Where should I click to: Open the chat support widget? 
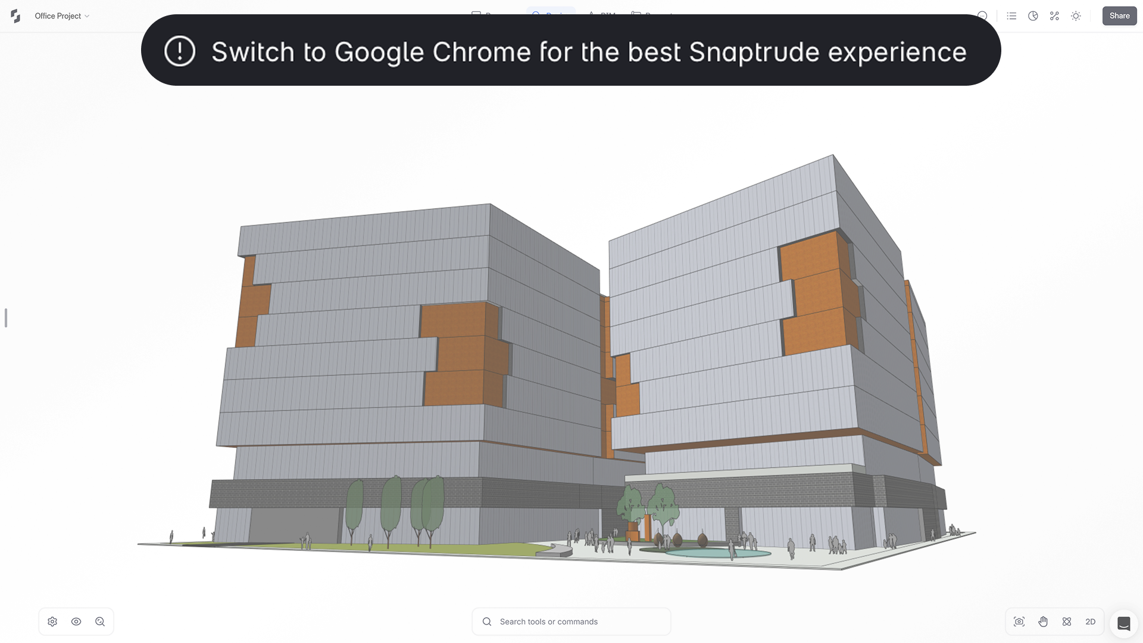(x=1123, y=623)
